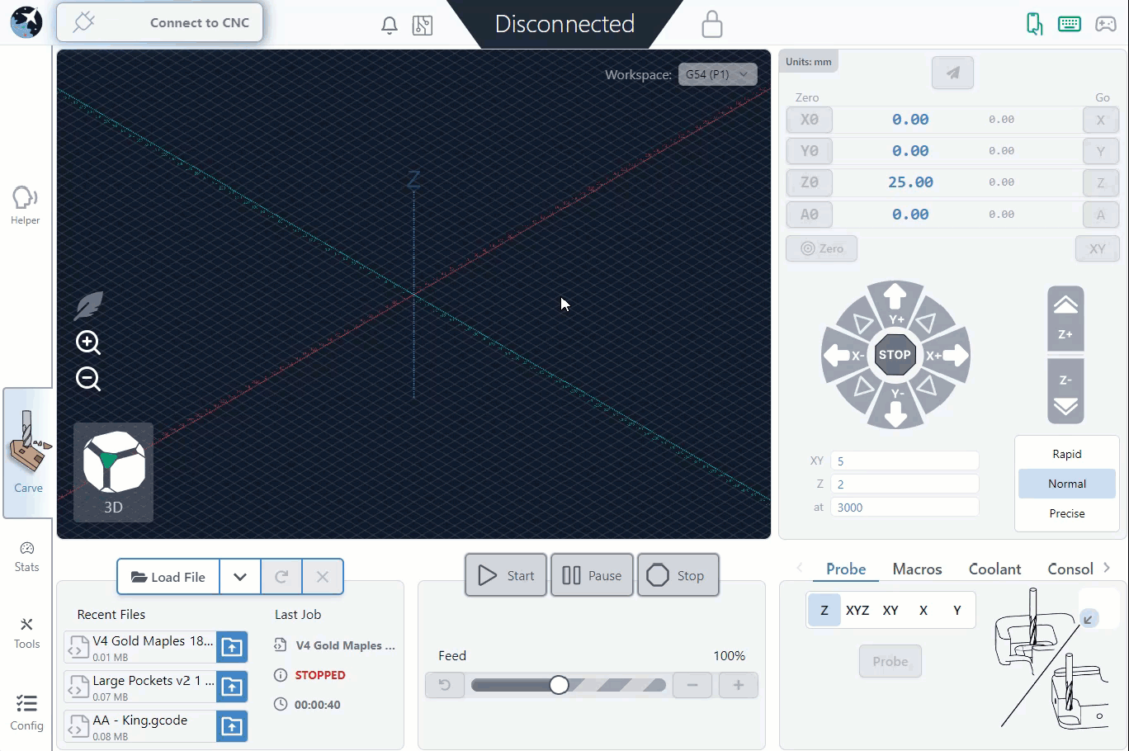
Task: Zoom in on the visualizer
Action: [x=88, y=342]
